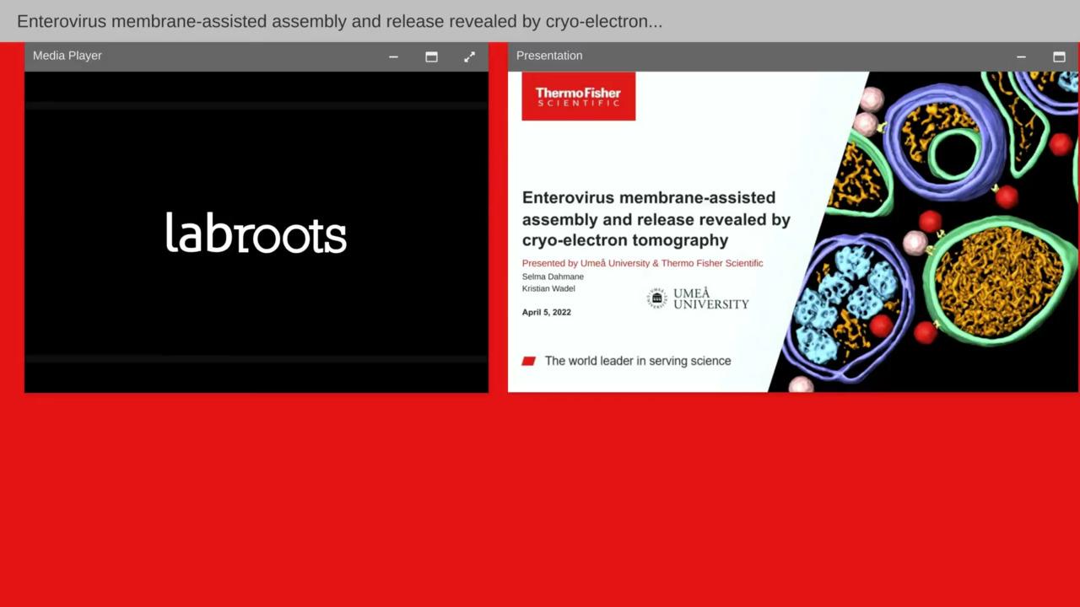Select the Presentation title bar label
1080x607 pixels.
[x=549, y=56]
